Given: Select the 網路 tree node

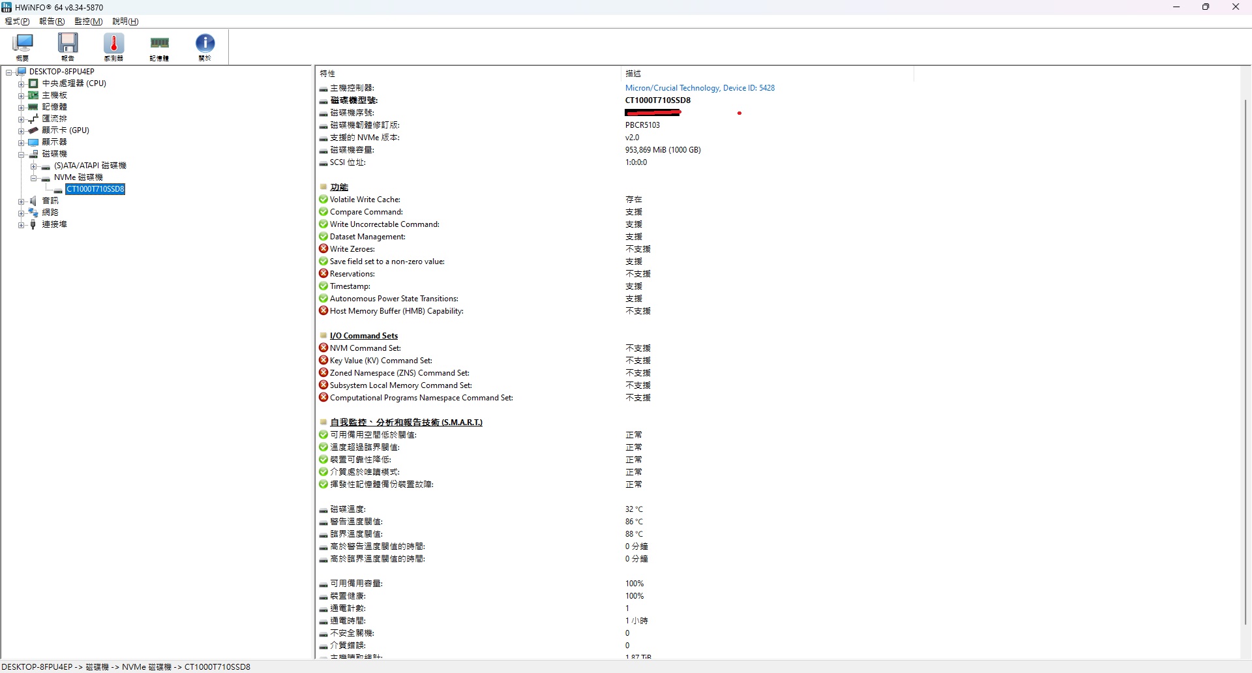Looking at the screenshot, I should click(x=50, y=213).
